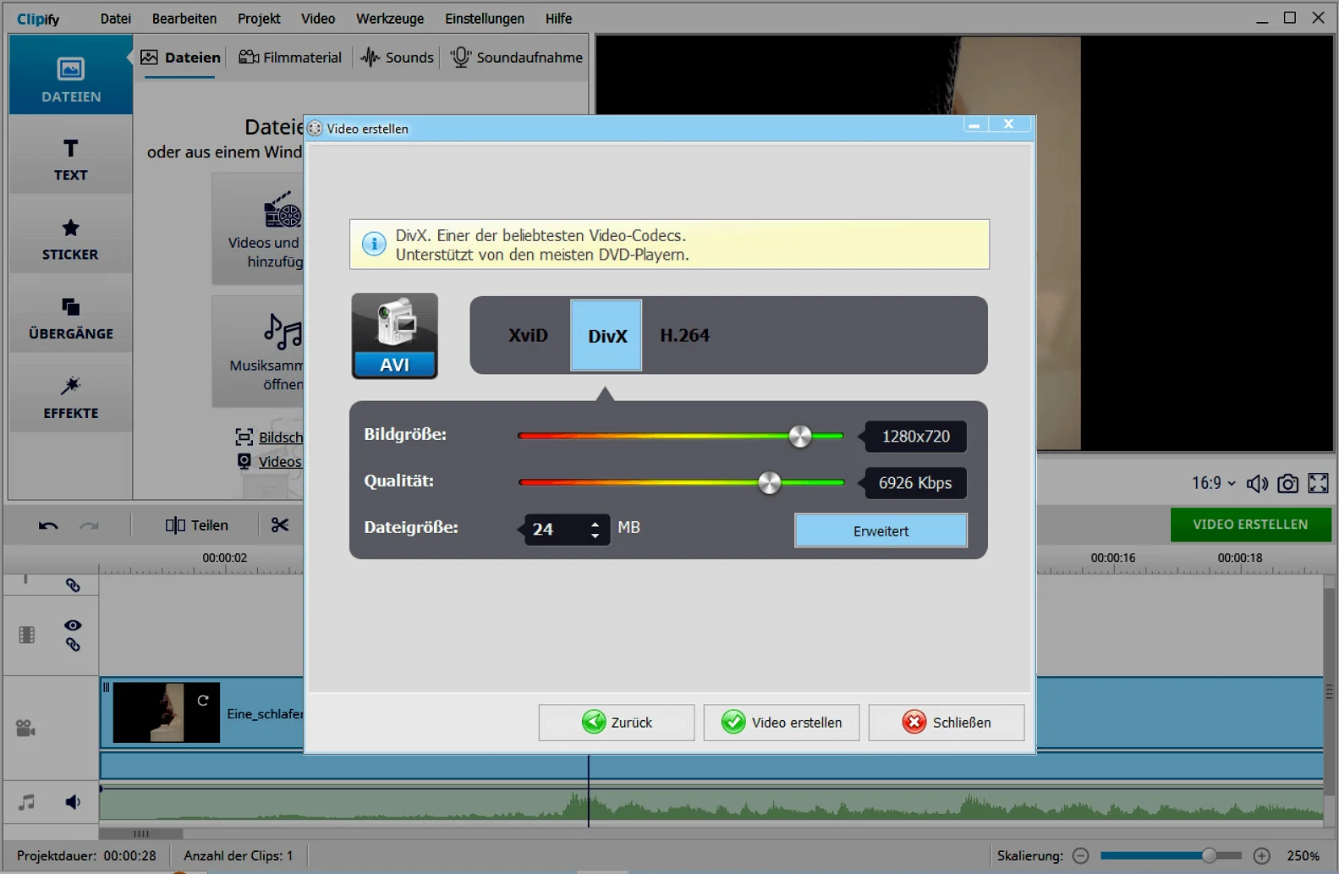1339x874 pixels.
Task: Click the video camera track icon
Action: click(x=25, y=728)
